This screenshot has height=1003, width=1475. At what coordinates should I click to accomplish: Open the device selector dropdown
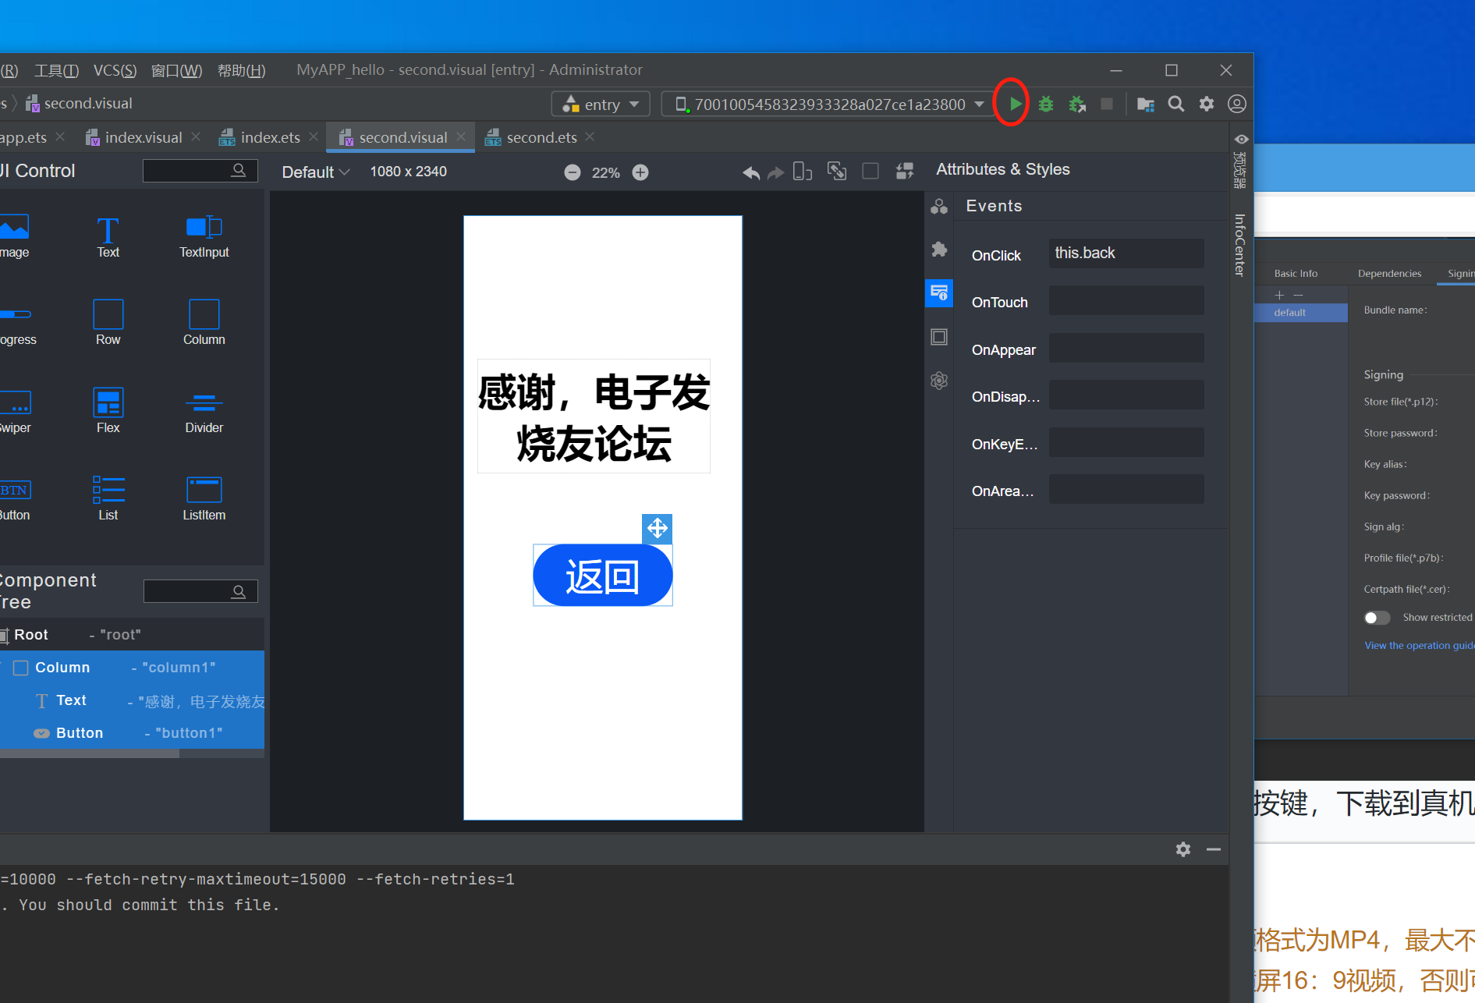pos(827,105)
